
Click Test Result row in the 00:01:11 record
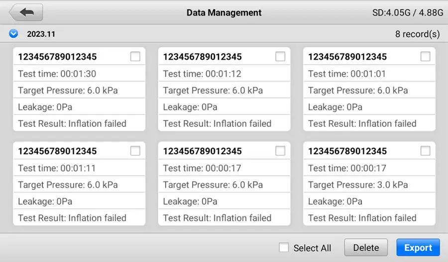[79, 218]
